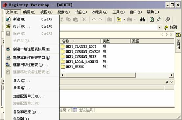Choose 加载配置单元(H)... menu entry
This screenshot has height=120, width=182.
pyautogui.click(x=32, y=96)
